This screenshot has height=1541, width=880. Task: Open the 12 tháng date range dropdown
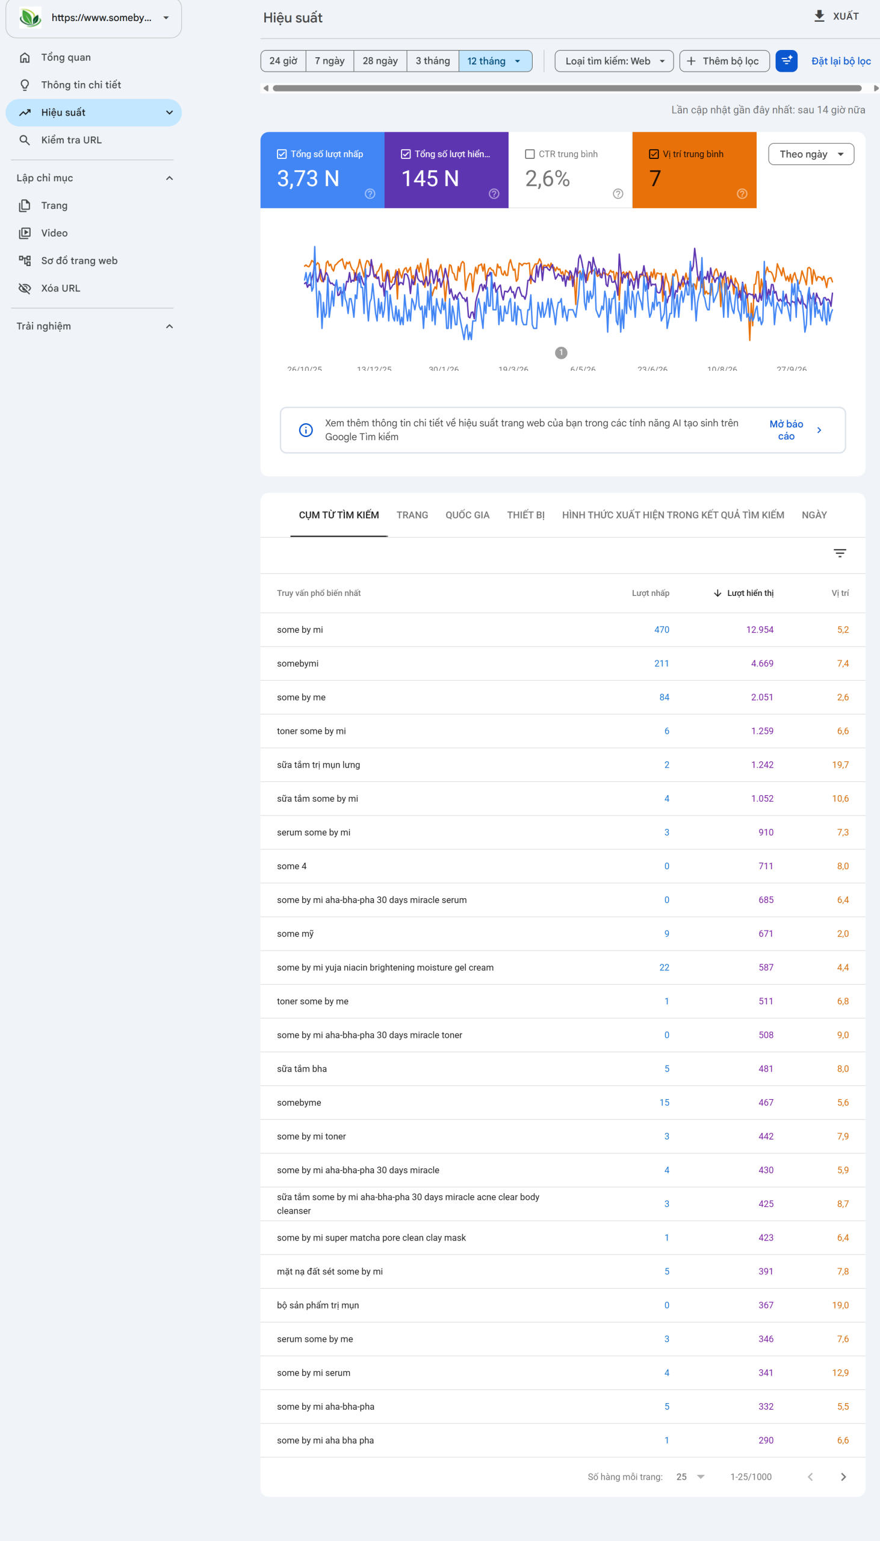pyautogui.click(x=495, y=61)
